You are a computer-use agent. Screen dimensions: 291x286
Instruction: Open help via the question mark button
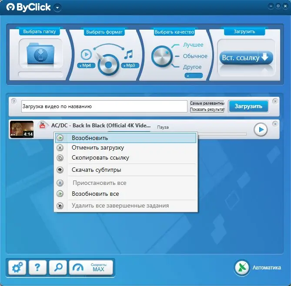[37, 267]
